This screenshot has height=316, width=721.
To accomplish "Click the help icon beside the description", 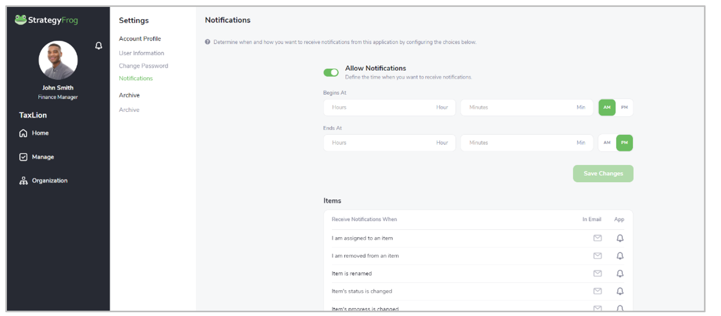I will (208, 42).
